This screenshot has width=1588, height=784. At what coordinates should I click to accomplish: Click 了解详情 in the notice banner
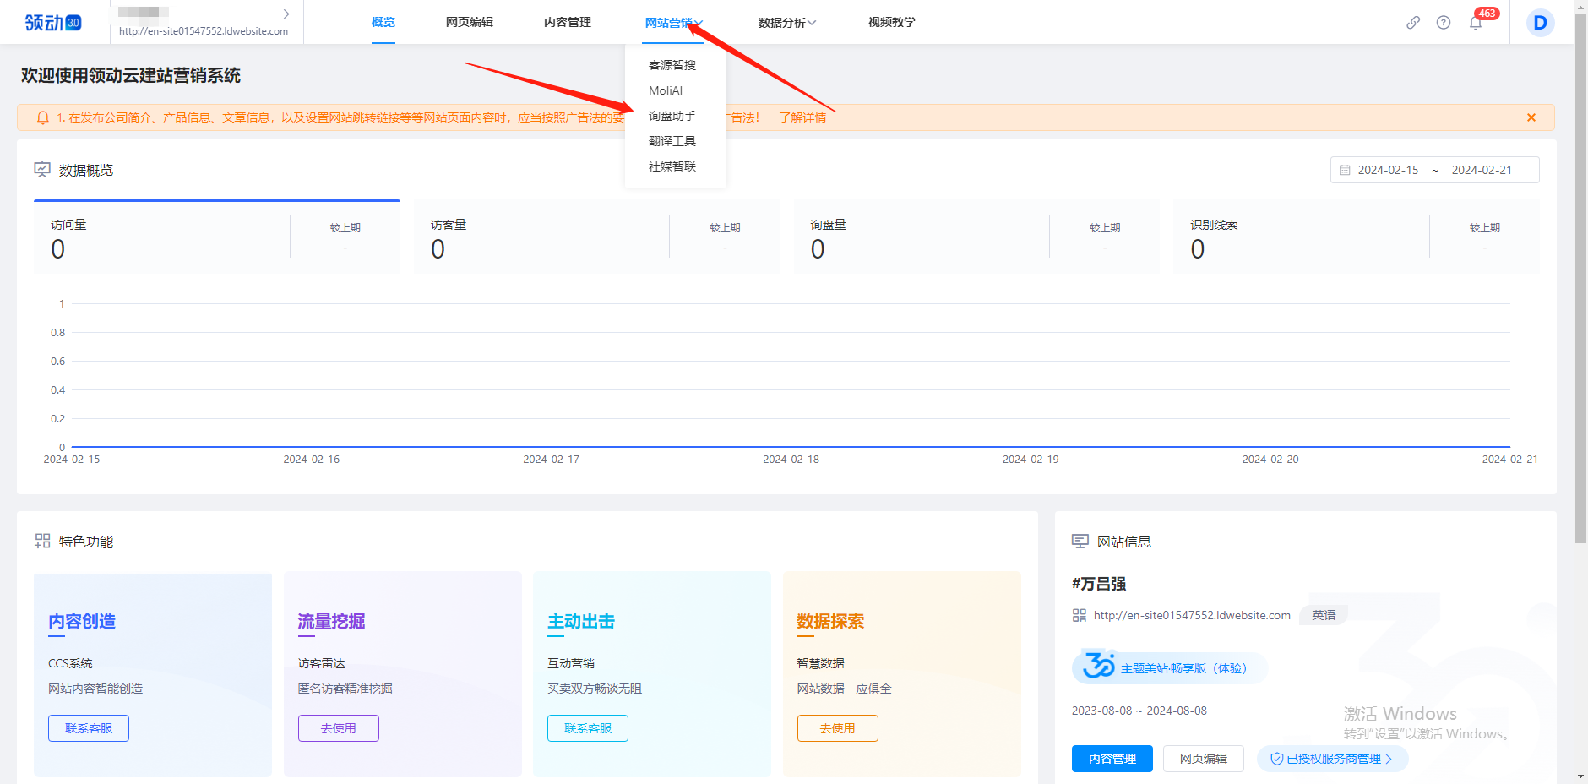pyautogui.click(x=803, y=117)
